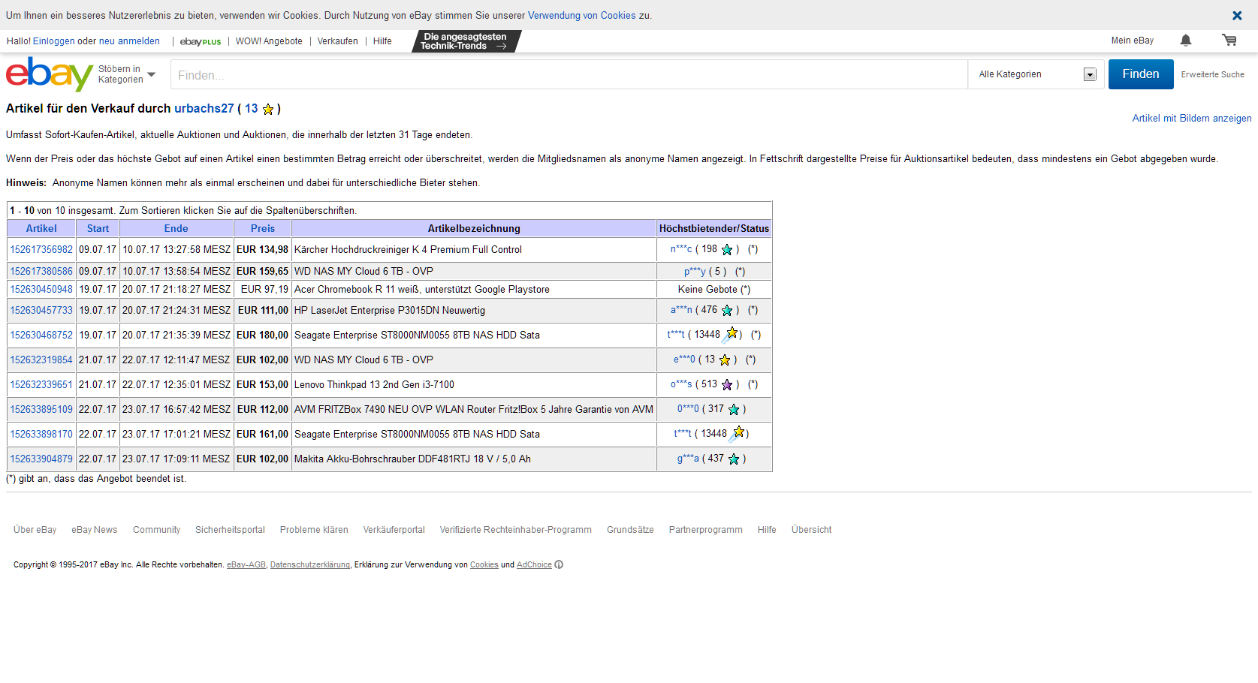Click the AdChoice info icon
1258x683 pixels.
pyautogui.click(x=559, y=565)
